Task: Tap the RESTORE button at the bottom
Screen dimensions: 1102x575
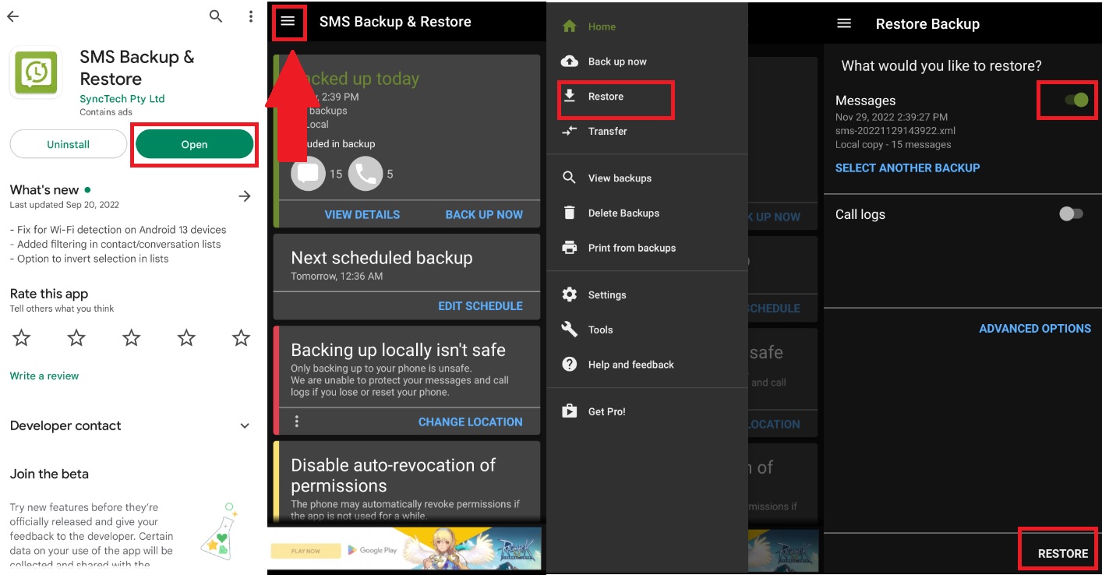Action: coord(1062,553)
